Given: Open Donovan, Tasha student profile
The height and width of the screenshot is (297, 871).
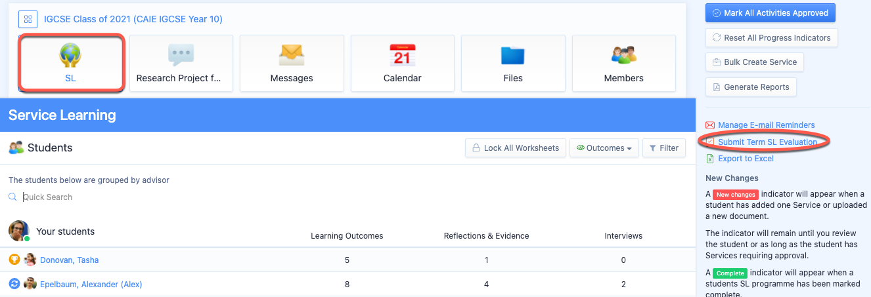Looking at the screenshot, I should (x=69, y=260).
